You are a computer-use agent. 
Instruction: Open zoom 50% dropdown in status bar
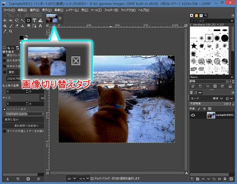[x=88, y=178]
